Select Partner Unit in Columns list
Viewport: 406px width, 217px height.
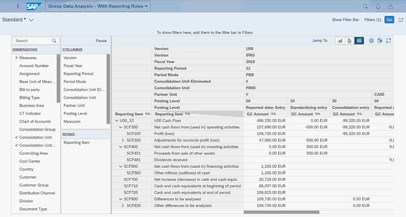click(74, 105)
